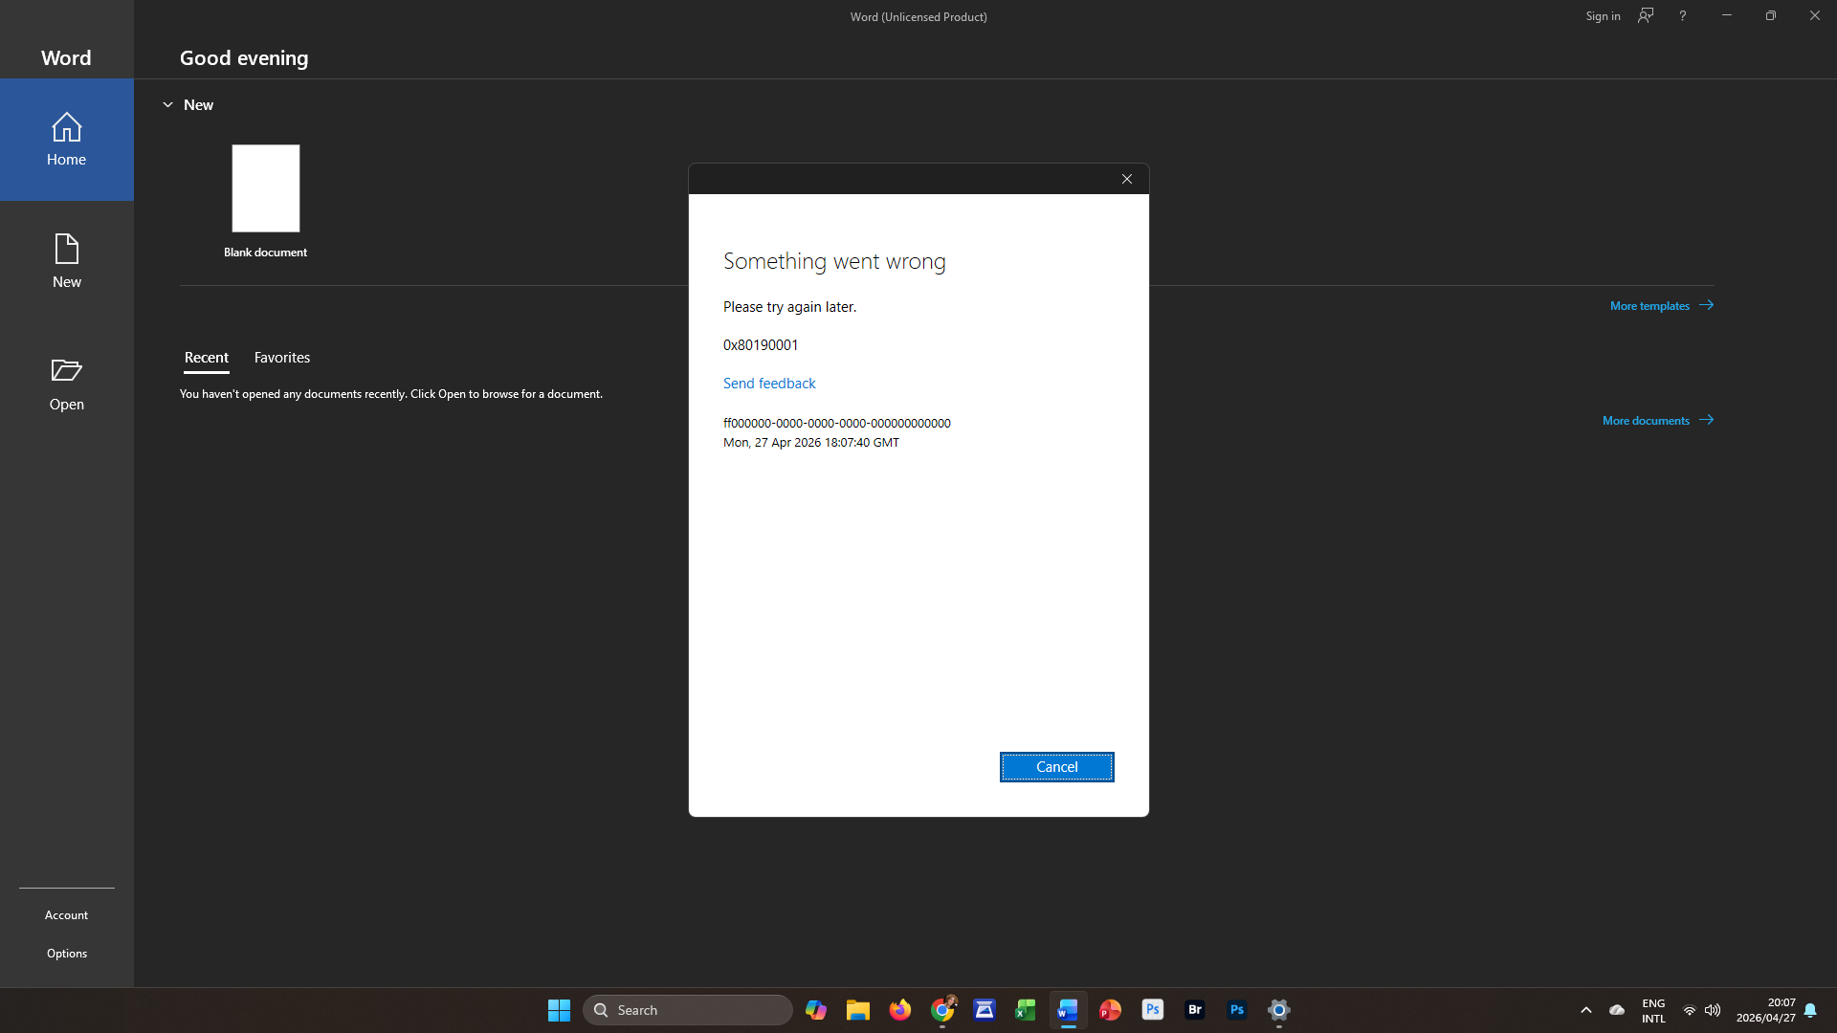Open Settings gear from the taskbar

coord(1279,1010)
